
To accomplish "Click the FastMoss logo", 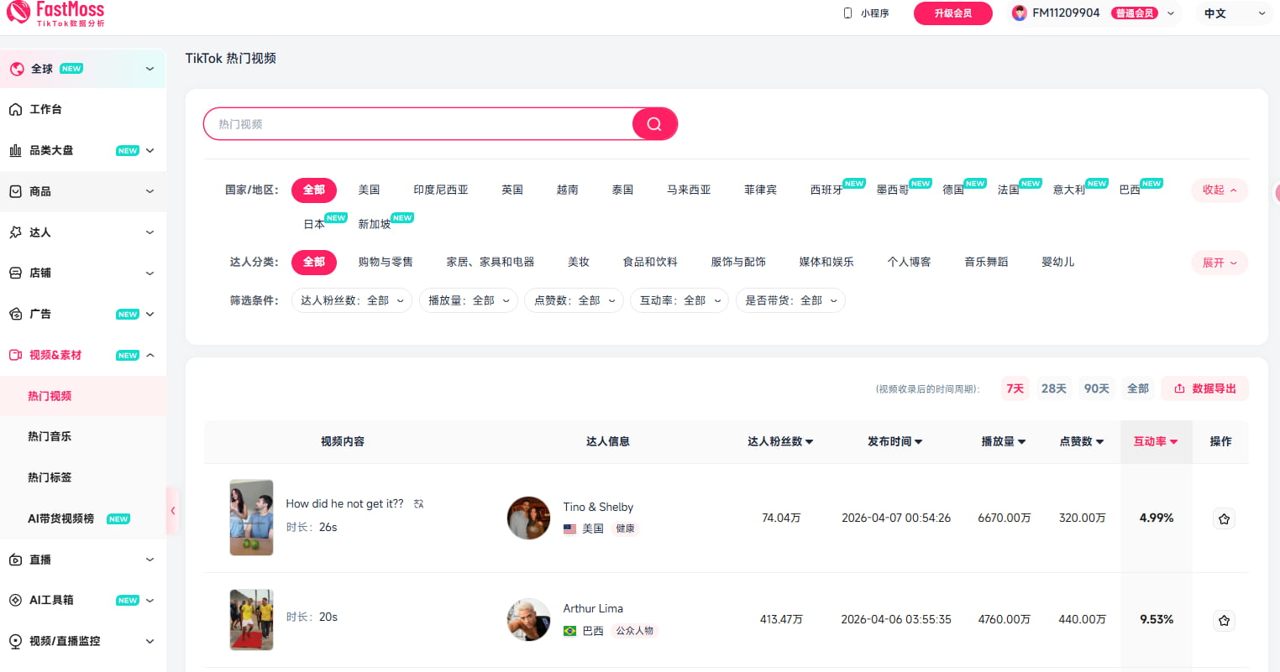I will pos(55,13).
